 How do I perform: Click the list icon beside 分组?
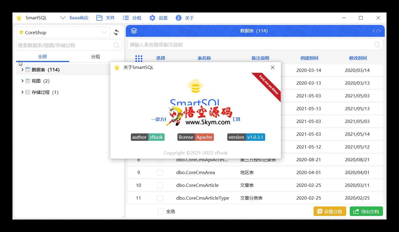[126, 18]
